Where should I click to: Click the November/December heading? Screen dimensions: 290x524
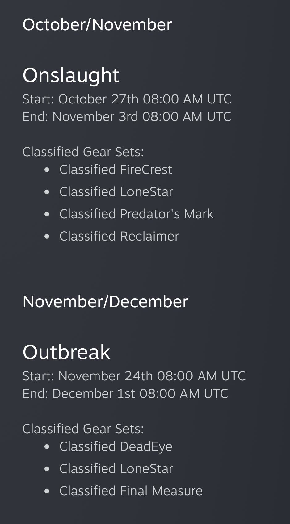(105, 302)
